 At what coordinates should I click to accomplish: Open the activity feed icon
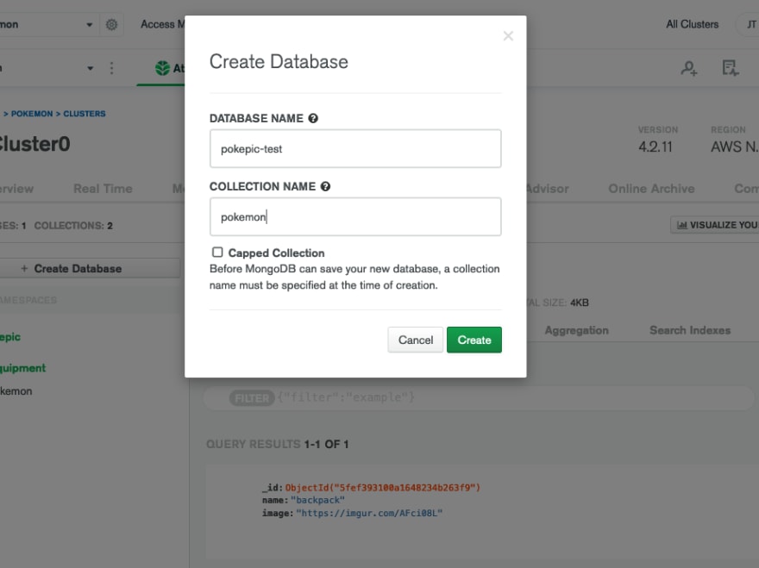730,68
